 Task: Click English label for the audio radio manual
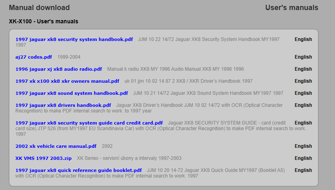(x=303, y=69)
